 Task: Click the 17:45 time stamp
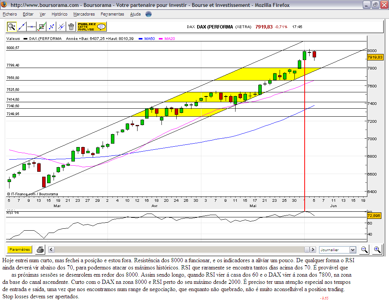297,27
